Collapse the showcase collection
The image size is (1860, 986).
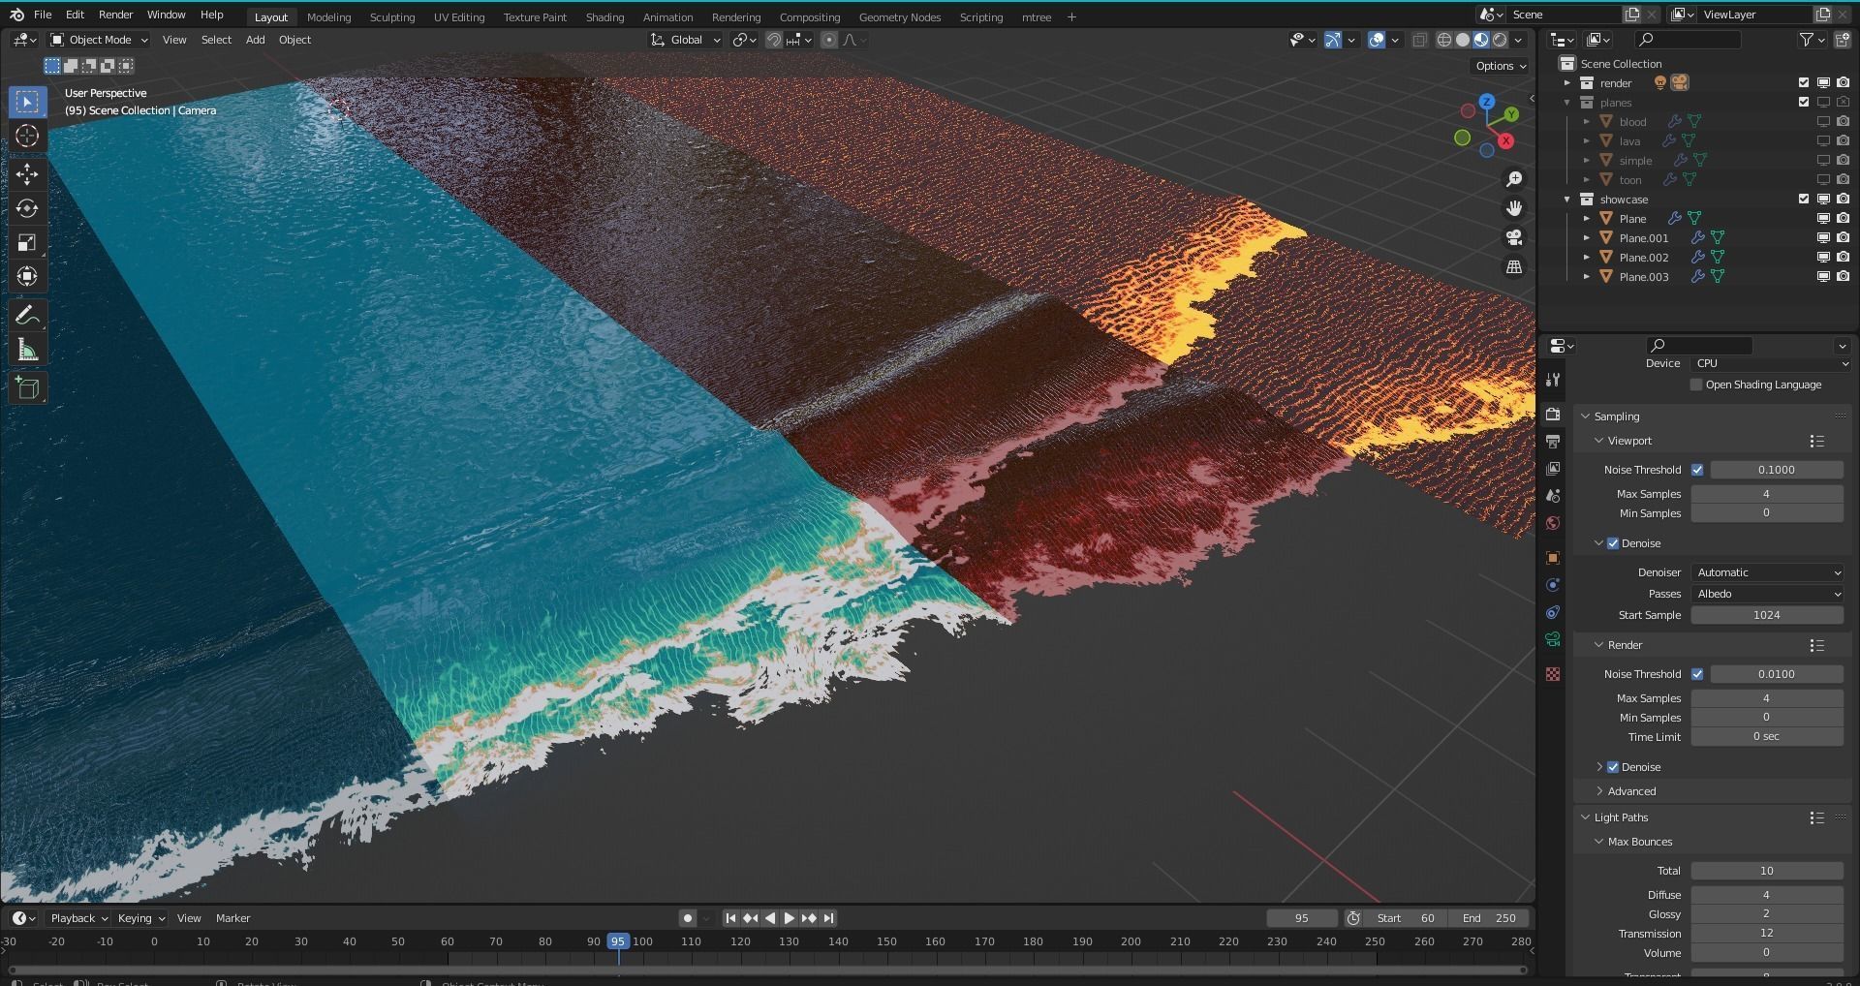(x=1567, y=200)
